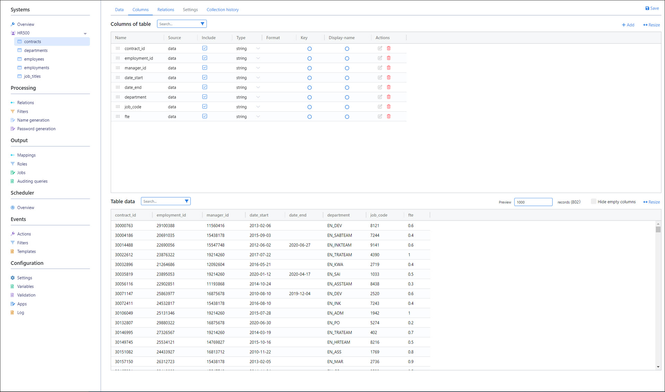Click the Add column button
Image resolution: width=665 pixels, height=392 pixels.
click(628, 25)
